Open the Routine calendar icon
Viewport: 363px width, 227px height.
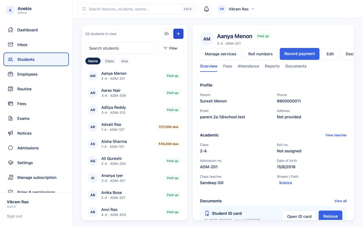point(10,89)
